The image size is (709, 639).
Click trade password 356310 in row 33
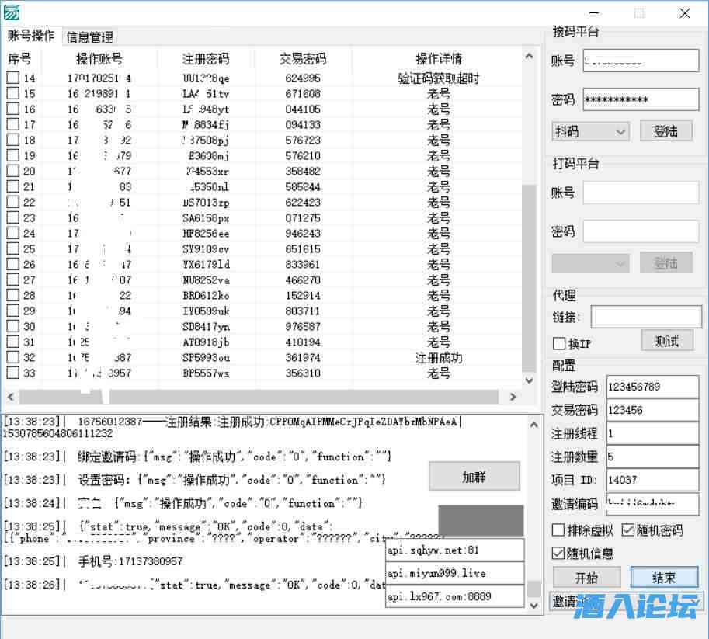click(303, 373)
